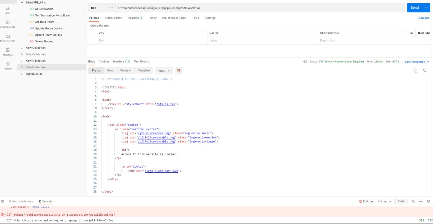The image size is (433, 224).
Task: Switch to the response Headers (12) tab
Action: (x=122, y=61)
